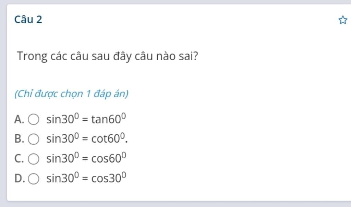Click the letter label "A."
Screen dimensions: 351x207
pyautogui.click(x=19, y=120)
